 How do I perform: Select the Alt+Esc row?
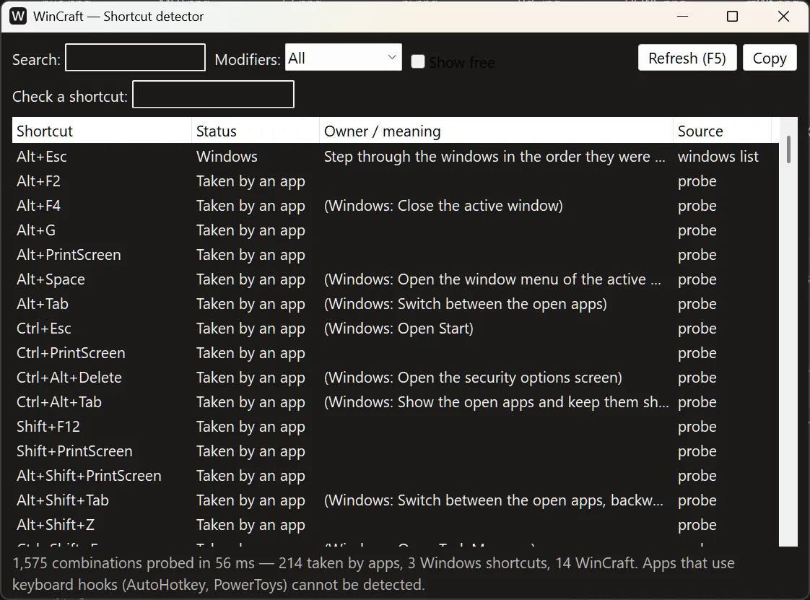point(395,157)
